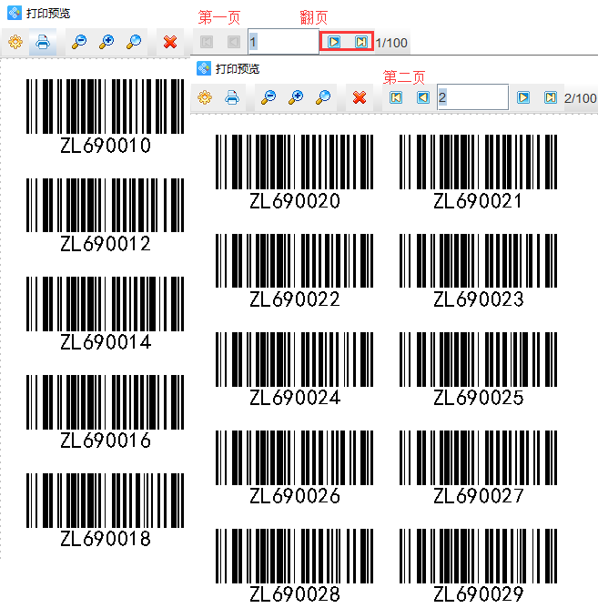Select barcode ZL690026
The image size is (598, 608).
294,467
